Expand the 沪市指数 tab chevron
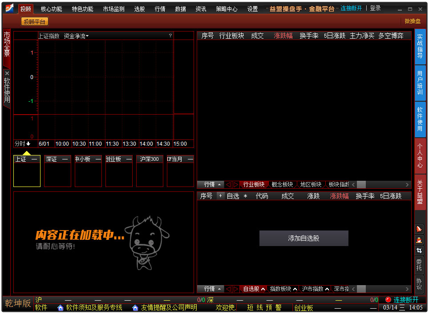 pos(327,289)
